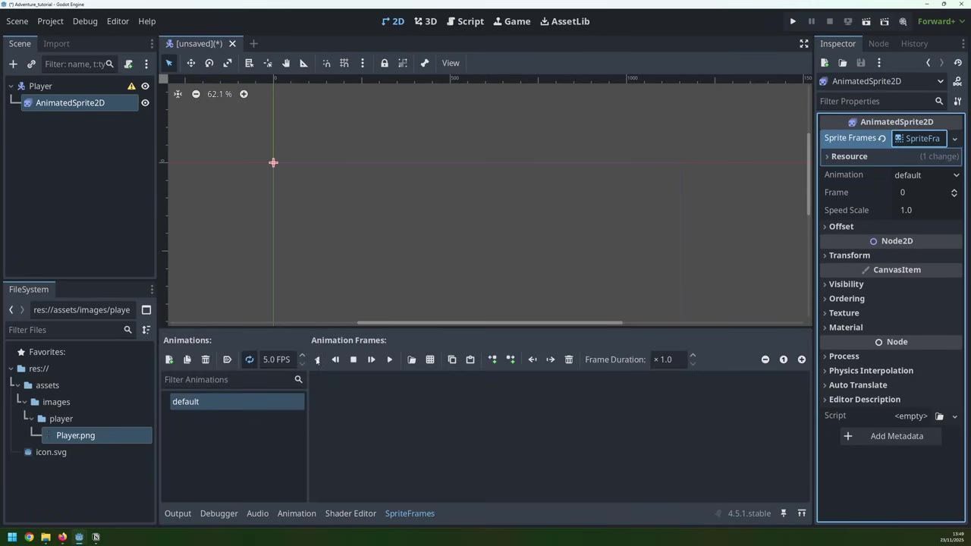Switch to the Import tab
Image resolution: width=971 pixels, height=546 pixels.
click(56, 44)
